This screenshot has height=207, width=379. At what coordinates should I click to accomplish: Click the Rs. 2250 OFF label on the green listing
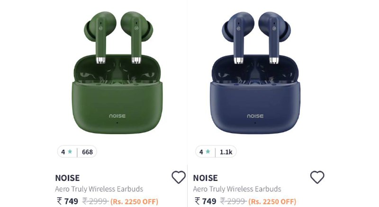(x=135, y=201)
